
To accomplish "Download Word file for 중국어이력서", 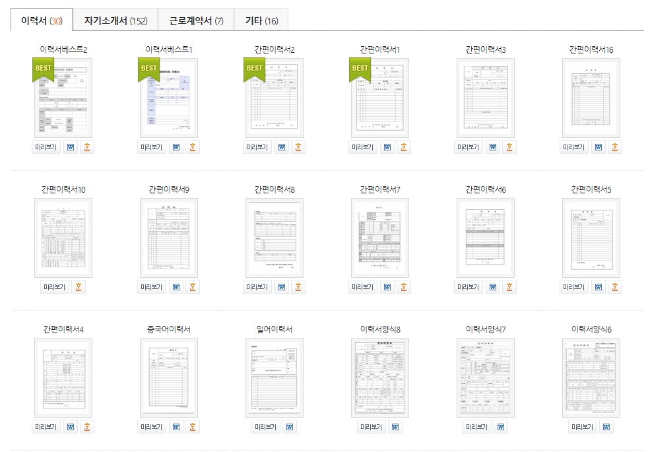I will tap(176, 427).
